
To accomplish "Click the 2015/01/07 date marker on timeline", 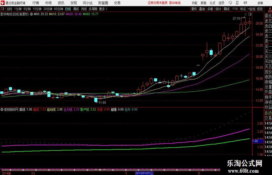I will [144, 173].
